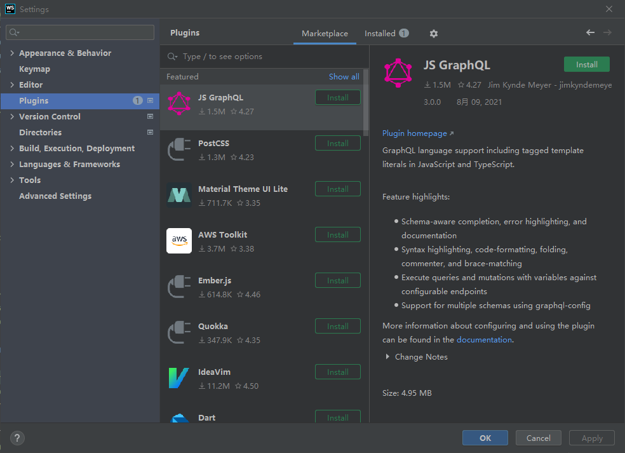Click the large JS GraphQL detail logo
Viewport: 625px width, 453px height.
pyautogui.click(x=398, y=73)
